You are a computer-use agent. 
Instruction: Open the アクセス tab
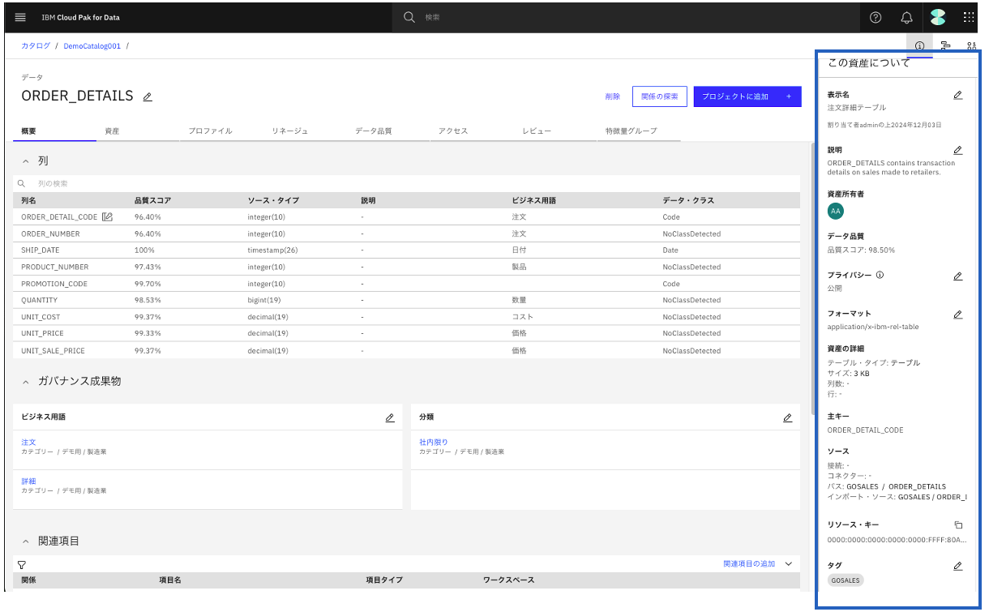pos(472,131)
